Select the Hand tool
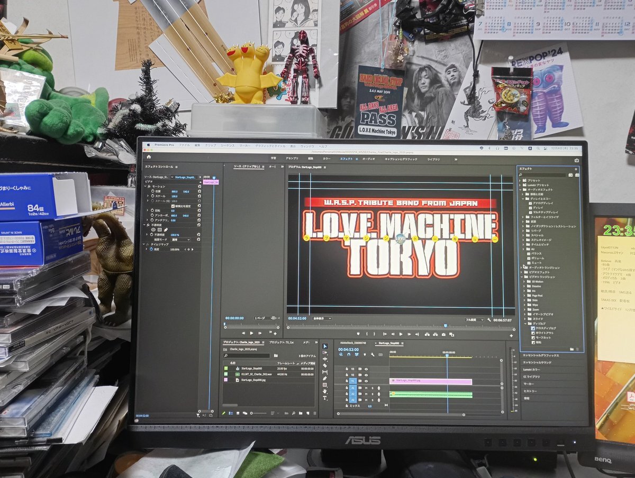This screenshot has height=478, width=635. coord(325,391)
